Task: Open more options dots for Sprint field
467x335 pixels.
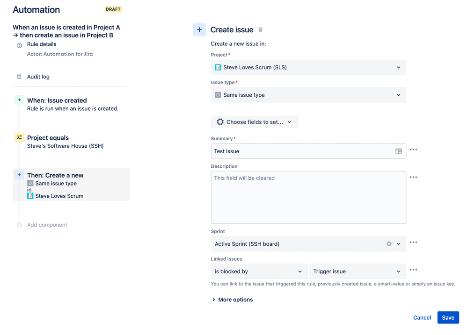Action: [x=413, y=242]
